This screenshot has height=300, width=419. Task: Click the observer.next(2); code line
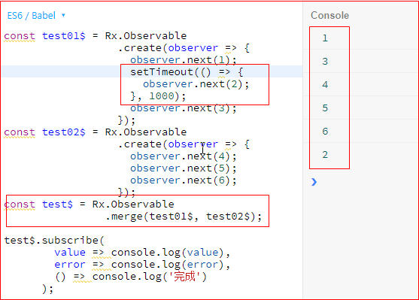[x=196, y=84]
